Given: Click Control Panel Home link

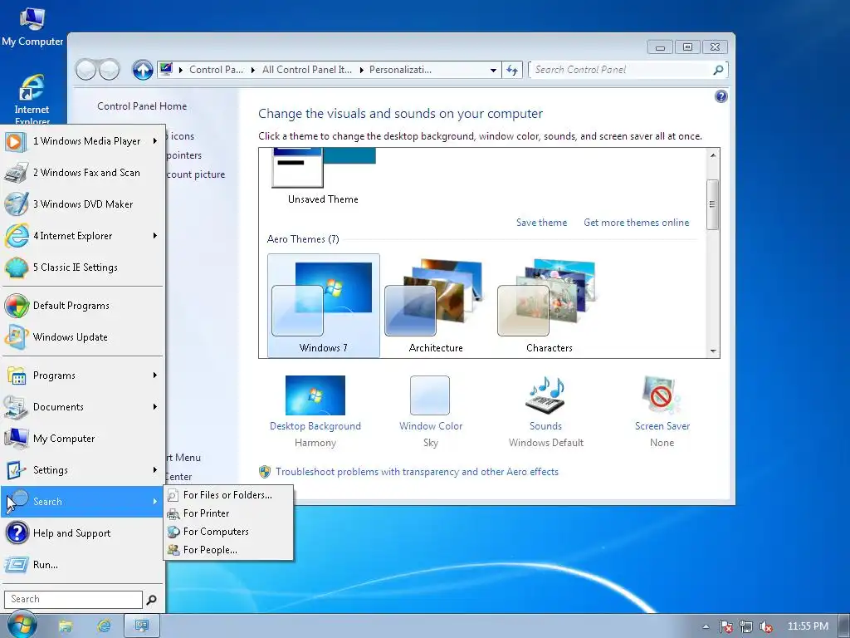Looking at the screenshot, I should (142, 106).
